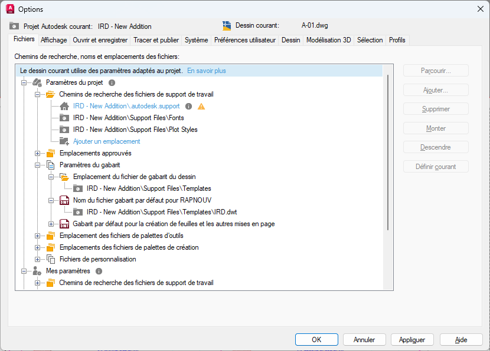Click the Mes paramètres user gear icon

click(x=37, y=271)
